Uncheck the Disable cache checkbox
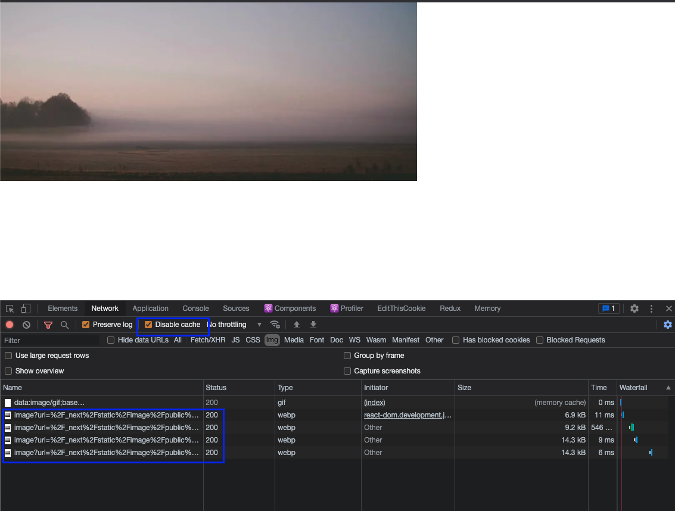The image size is (675, 511). point(149,325)
